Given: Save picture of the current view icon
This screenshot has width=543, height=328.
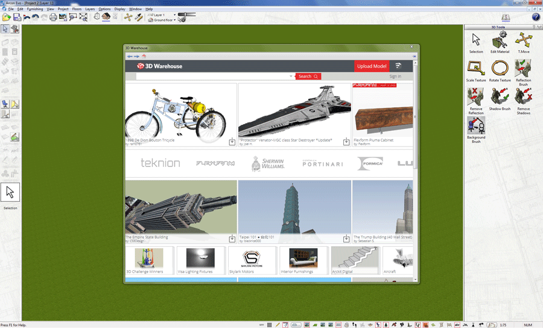Looking at the screenshot, I should [x=63, y=17].
